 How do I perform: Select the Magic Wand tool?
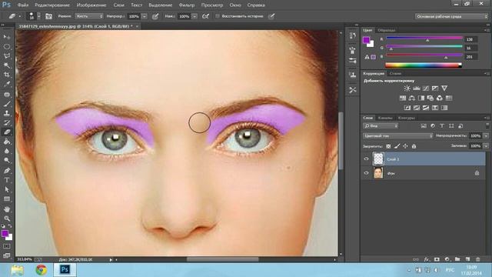pos(7,65)
